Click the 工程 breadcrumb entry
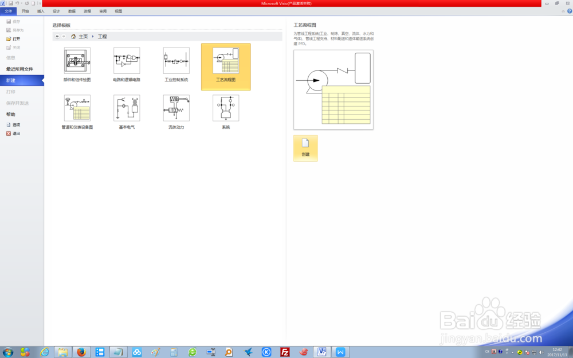 tap(103, 37)
